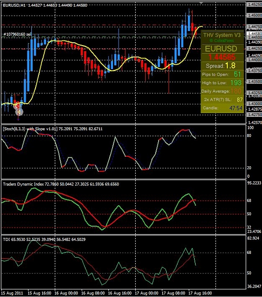
Task: Click the 82.924 scale value in TDI panel
Action: click(x=253, y=238)
